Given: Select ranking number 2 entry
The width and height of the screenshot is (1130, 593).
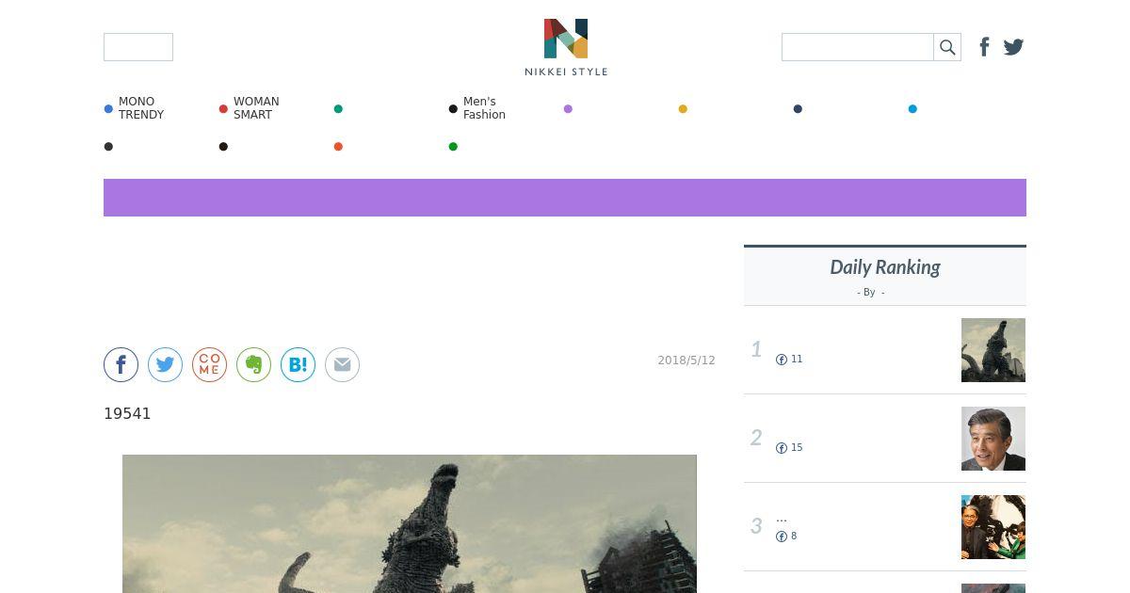Looking at the screenshot, I should click(885, 439).
